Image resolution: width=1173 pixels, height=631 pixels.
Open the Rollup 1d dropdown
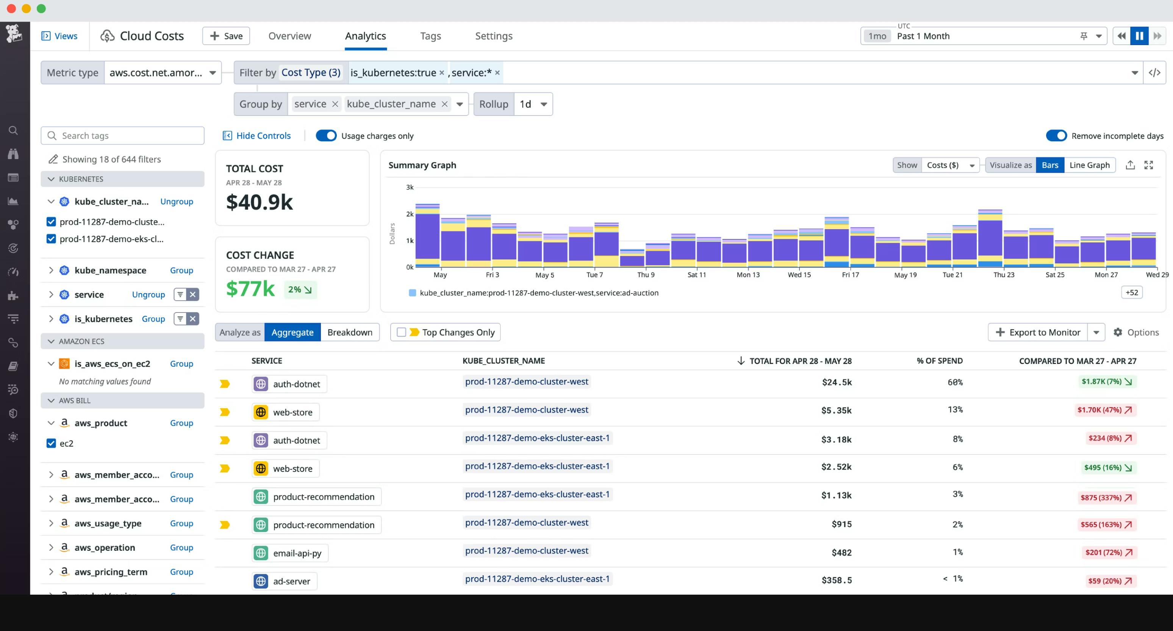coord(533,104)
